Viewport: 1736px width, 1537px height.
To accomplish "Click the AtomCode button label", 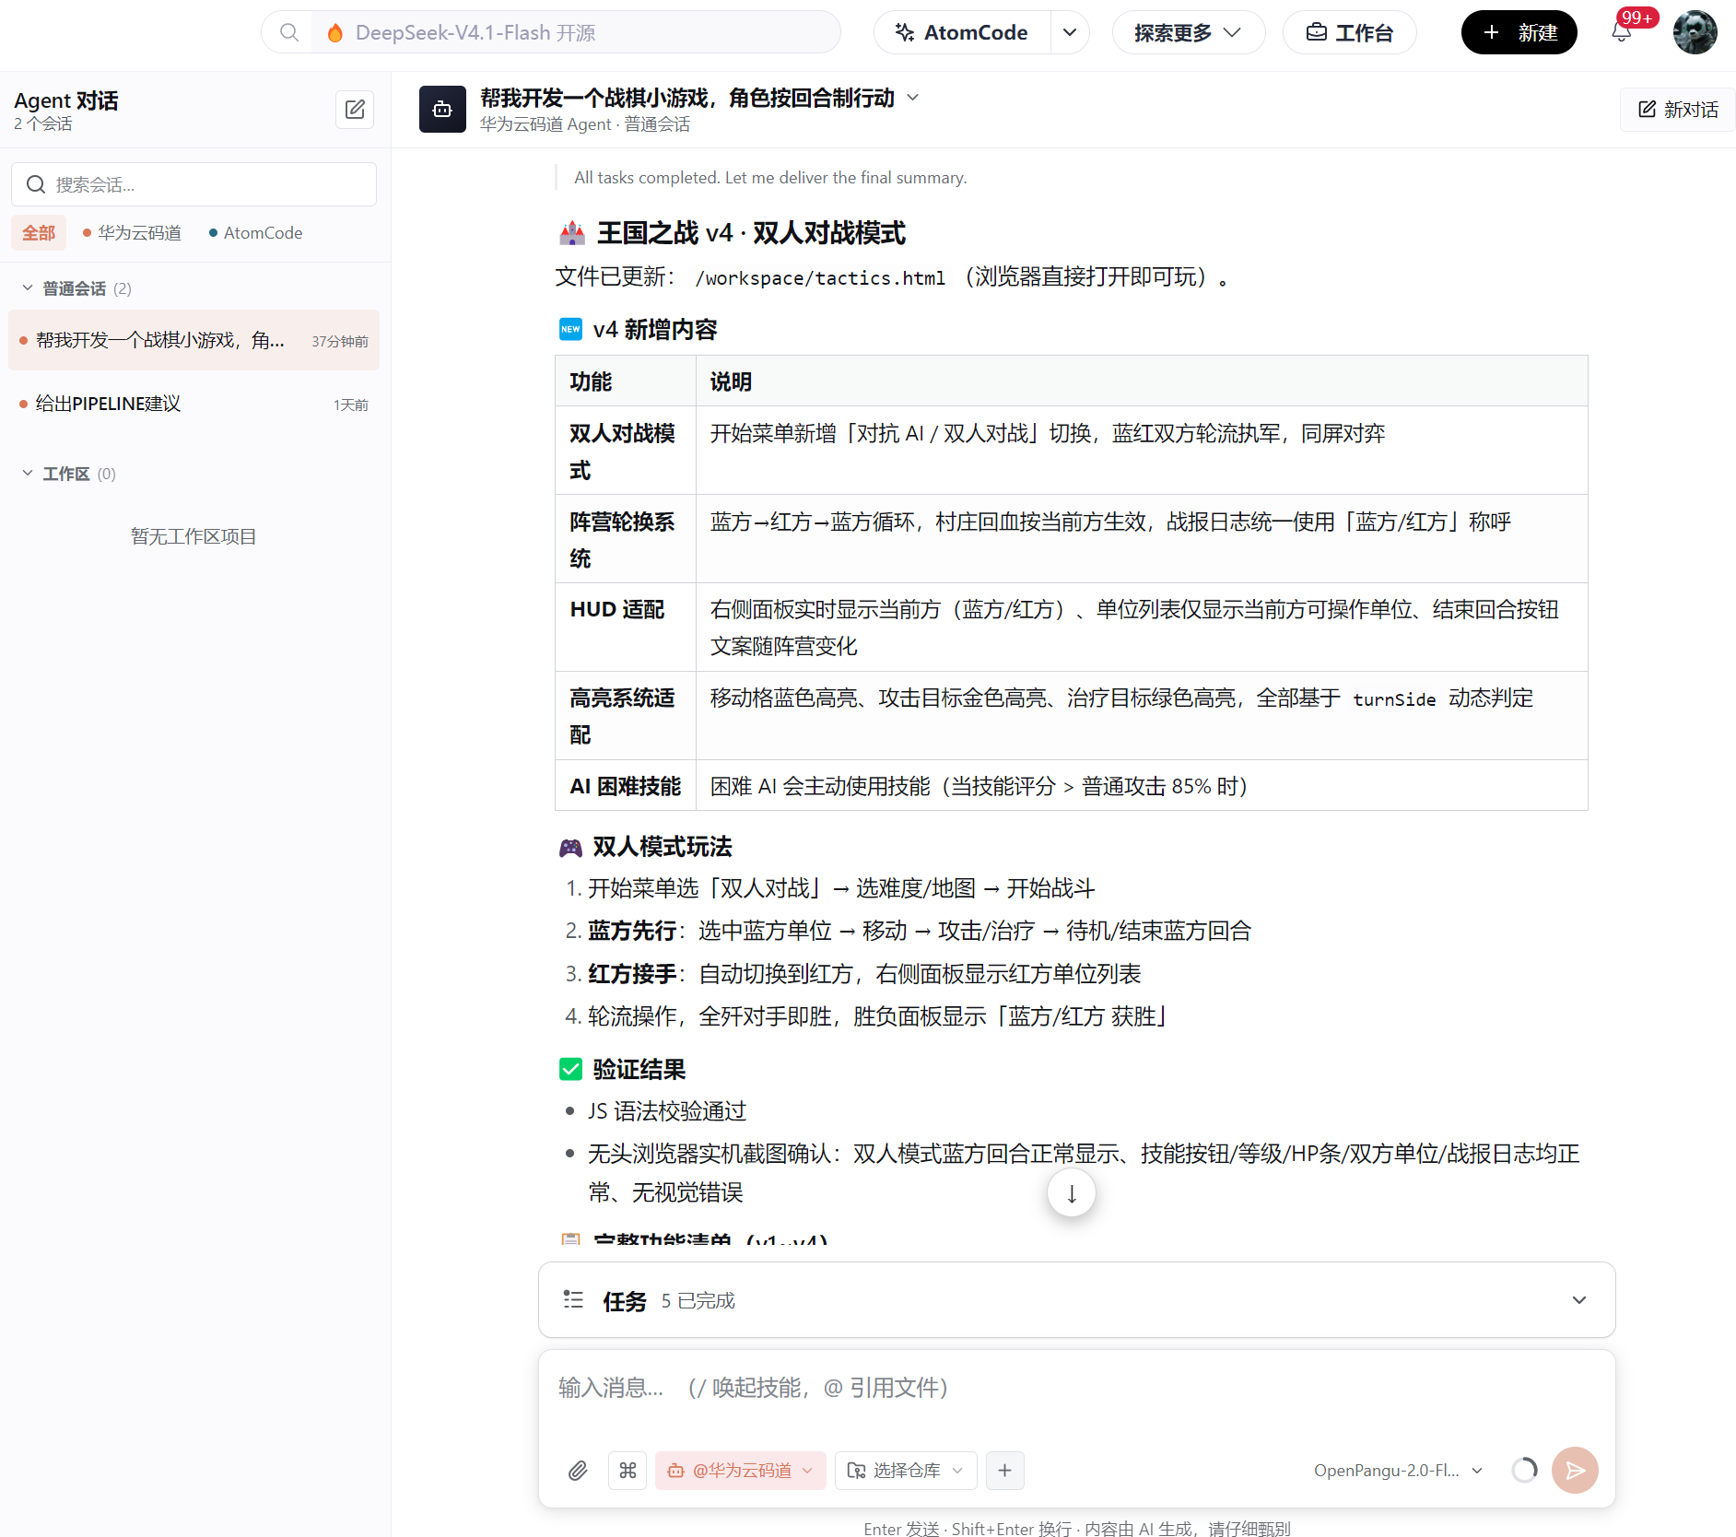I will coord(975,33).
